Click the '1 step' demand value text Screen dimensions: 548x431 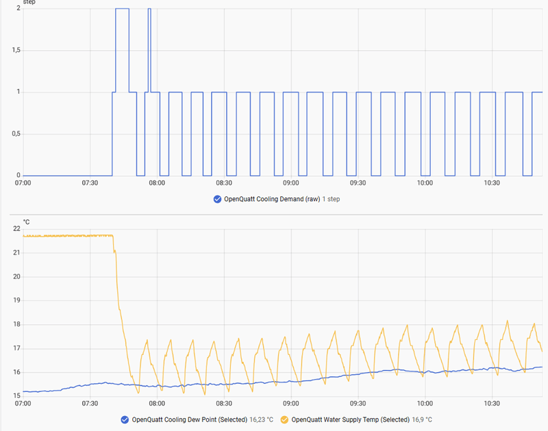click(x=331, y=199)
